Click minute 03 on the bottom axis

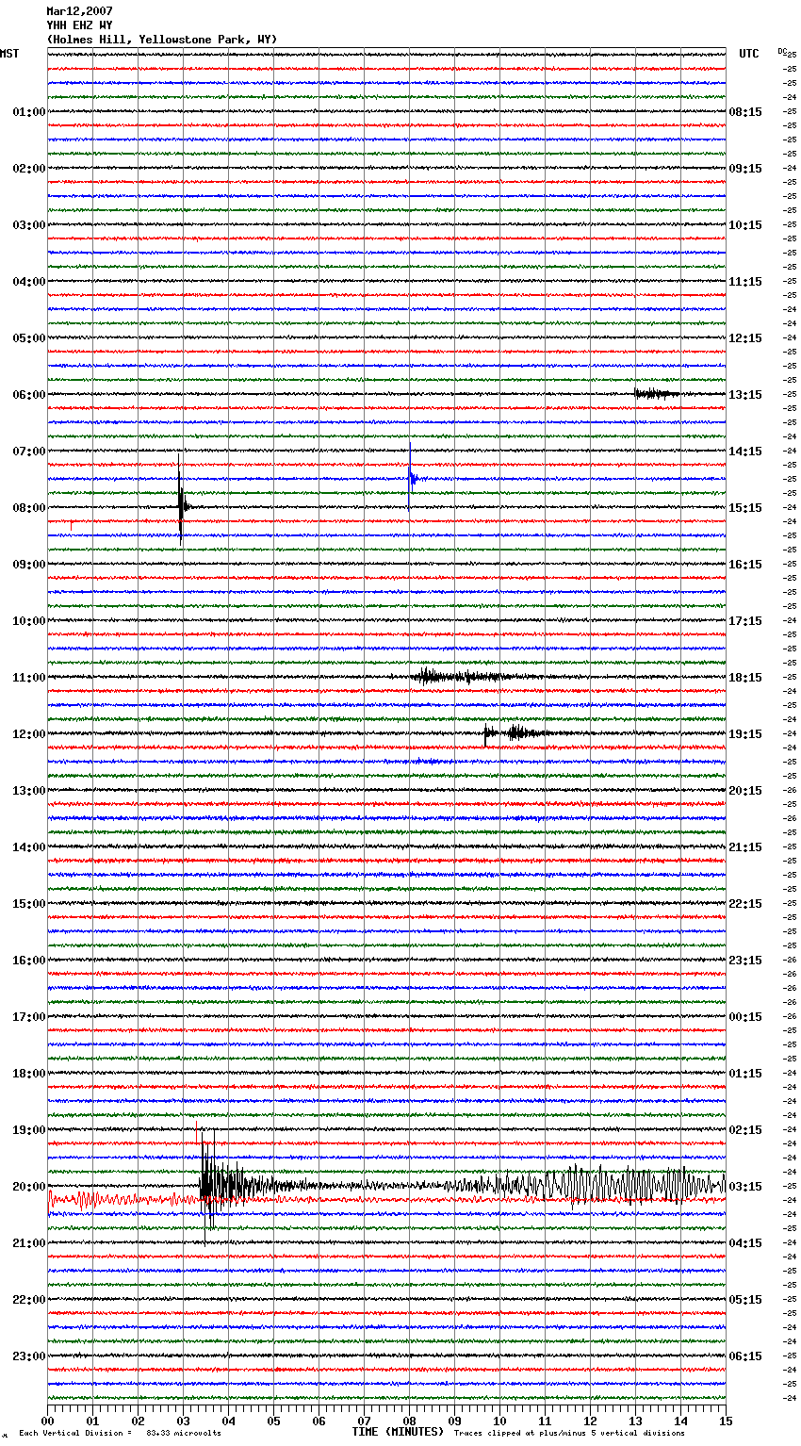184,1421
